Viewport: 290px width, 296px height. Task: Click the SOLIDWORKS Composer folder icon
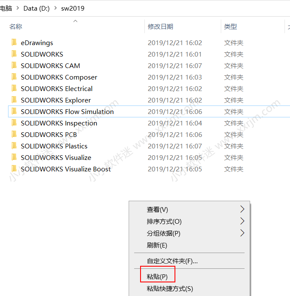14,77
